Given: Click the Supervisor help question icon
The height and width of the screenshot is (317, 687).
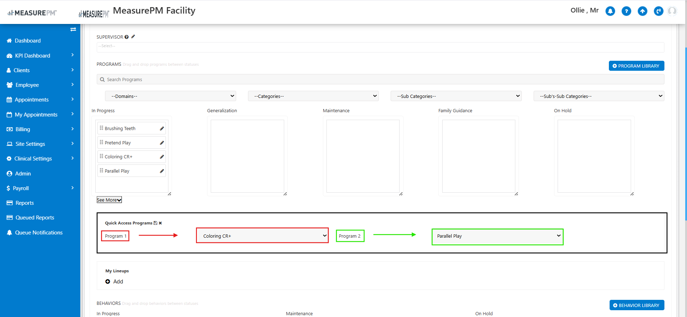Looking at the screenshot, I should (x=127, y=37).
